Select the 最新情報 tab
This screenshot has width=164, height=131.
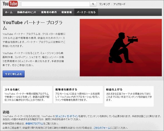pos(67,12)
